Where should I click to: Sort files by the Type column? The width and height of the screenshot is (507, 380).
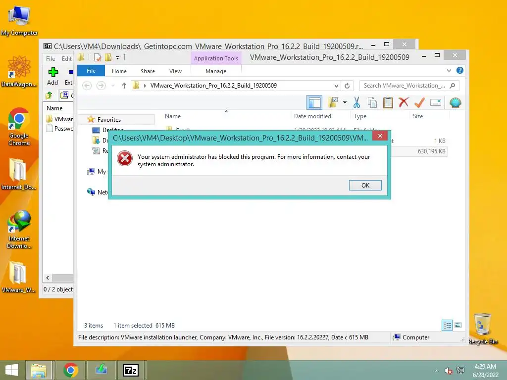point(360,116)
